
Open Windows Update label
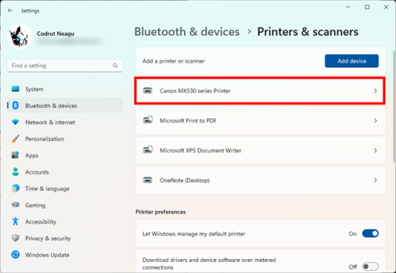coord(47,255)
